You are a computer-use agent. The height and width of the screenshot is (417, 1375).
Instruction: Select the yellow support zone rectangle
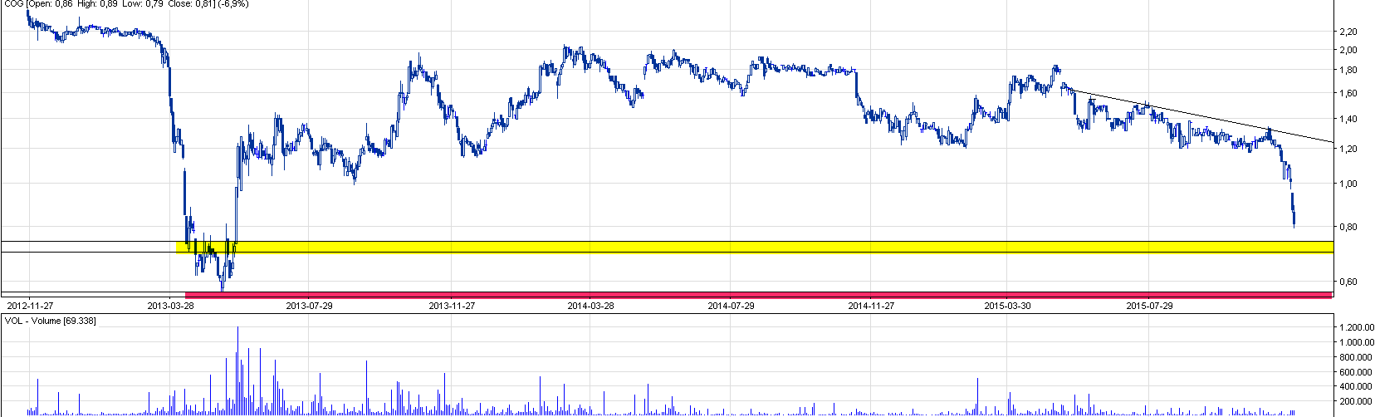747,247
